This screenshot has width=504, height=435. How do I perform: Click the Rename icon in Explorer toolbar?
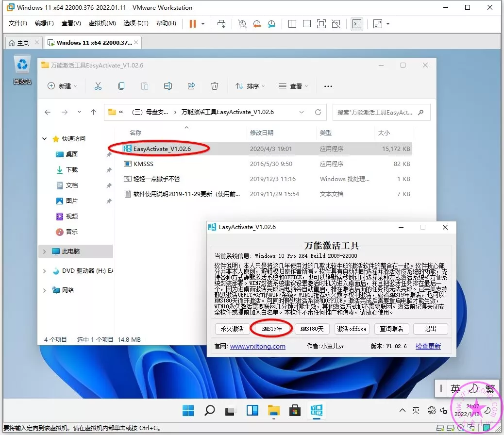(168, 86)
